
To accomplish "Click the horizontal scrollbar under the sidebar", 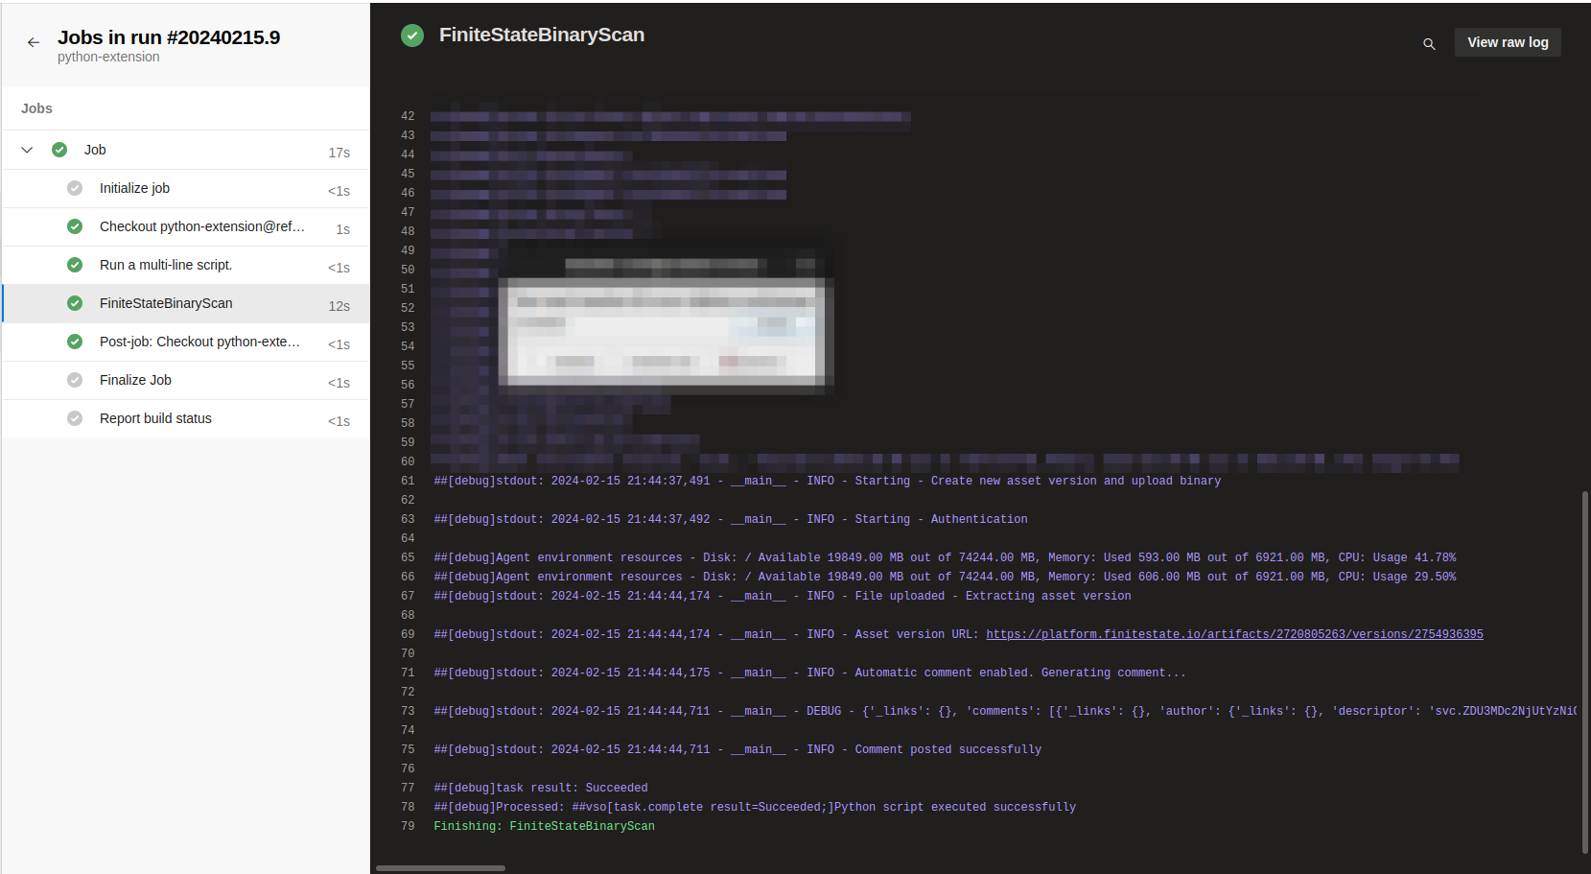I will tap(440, 867).
